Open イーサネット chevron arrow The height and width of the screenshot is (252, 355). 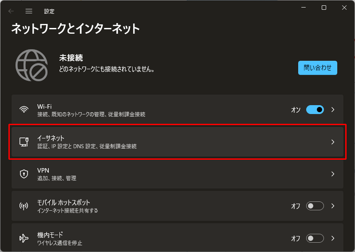333,142
